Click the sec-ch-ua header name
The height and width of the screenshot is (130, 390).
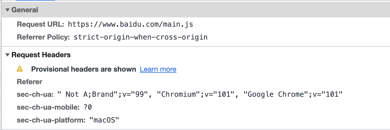pyautogui.click(x=35, y=94)
